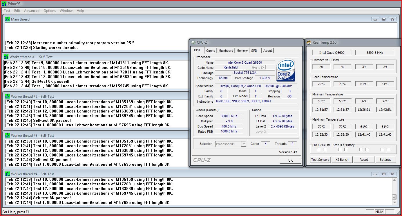
Task: Switch to the Mainboard tab in CPU-Z
Action: [x=226, y=51]
